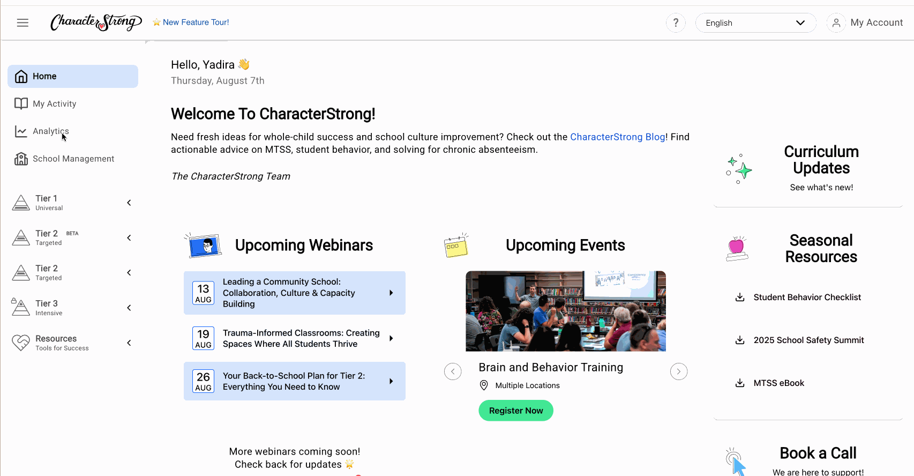Expand the Resources Tools for Success section
The width and height of the screenshot is (914, 476).
click(x=129, y=343)
